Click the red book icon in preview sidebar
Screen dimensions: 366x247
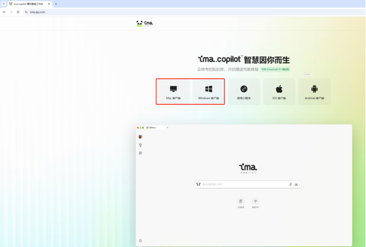tap(140, 137)
